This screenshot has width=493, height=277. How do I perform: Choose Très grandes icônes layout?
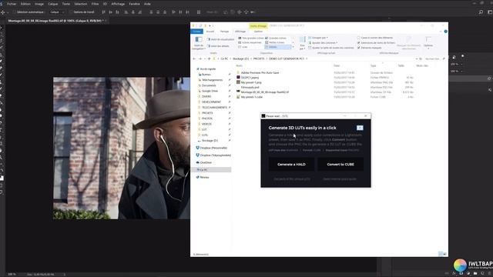[251, 38]
